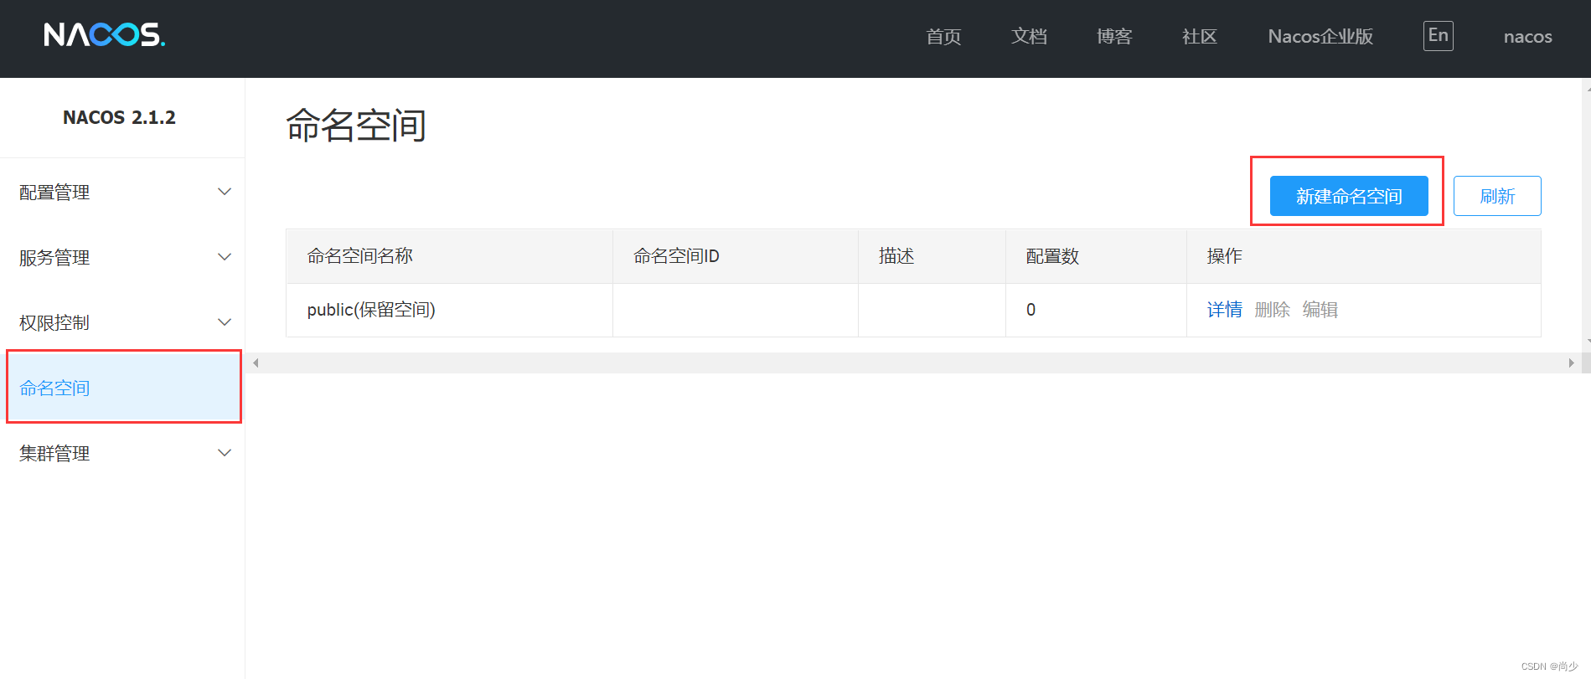Open 社区 in the top navigation
Screen dimensions: 1591x679
(1200, 36)
